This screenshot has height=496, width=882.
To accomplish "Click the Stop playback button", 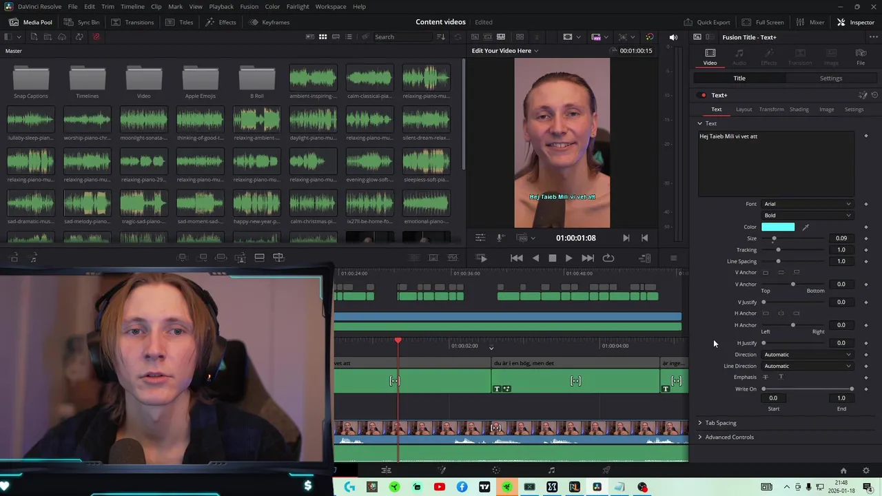I will pyautogui.click(x=552, y=258).
